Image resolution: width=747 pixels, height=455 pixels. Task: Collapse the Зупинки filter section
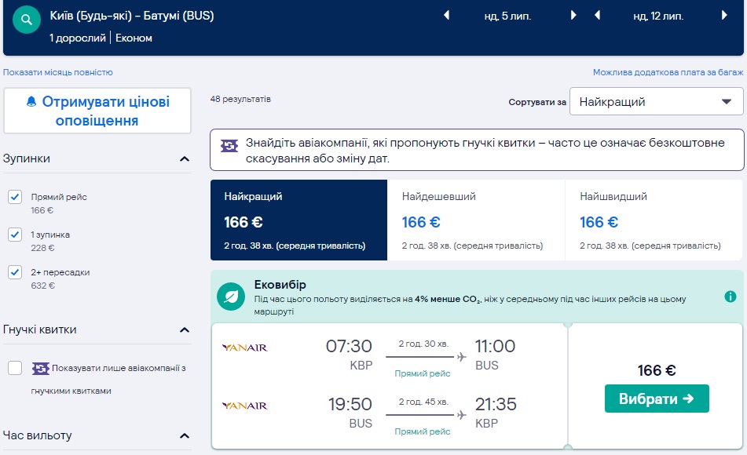(185, 159)
